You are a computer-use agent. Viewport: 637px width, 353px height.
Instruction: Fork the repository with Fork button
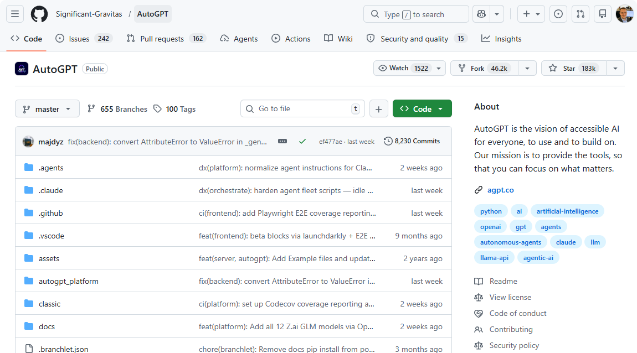[x=484, y=68]
